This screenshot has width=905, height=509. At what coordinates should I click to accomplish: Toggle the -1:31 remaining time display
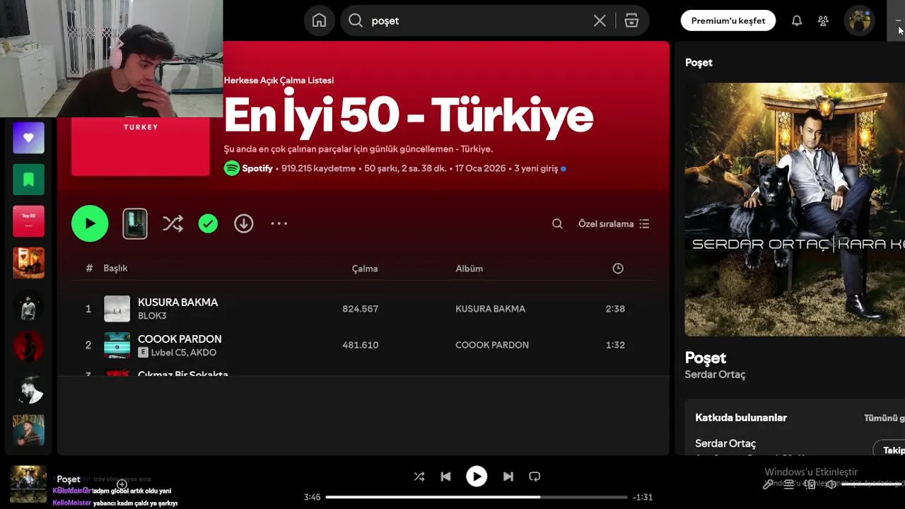[x=643, y=497]
